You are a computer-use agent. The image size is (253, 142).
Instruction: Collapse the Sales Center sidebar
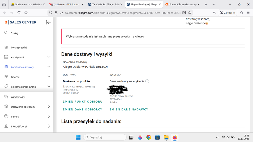point(48,22)
